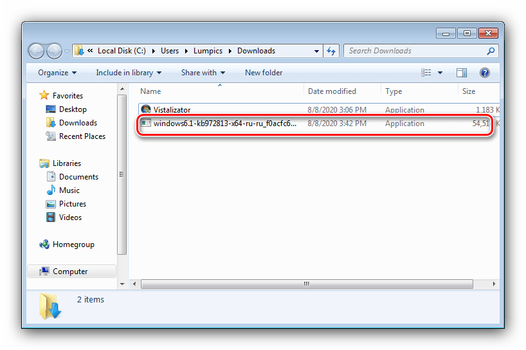Navigate to Users in address path
The height and width of the screenshot is (350, 526).
(x=169, y=51)
